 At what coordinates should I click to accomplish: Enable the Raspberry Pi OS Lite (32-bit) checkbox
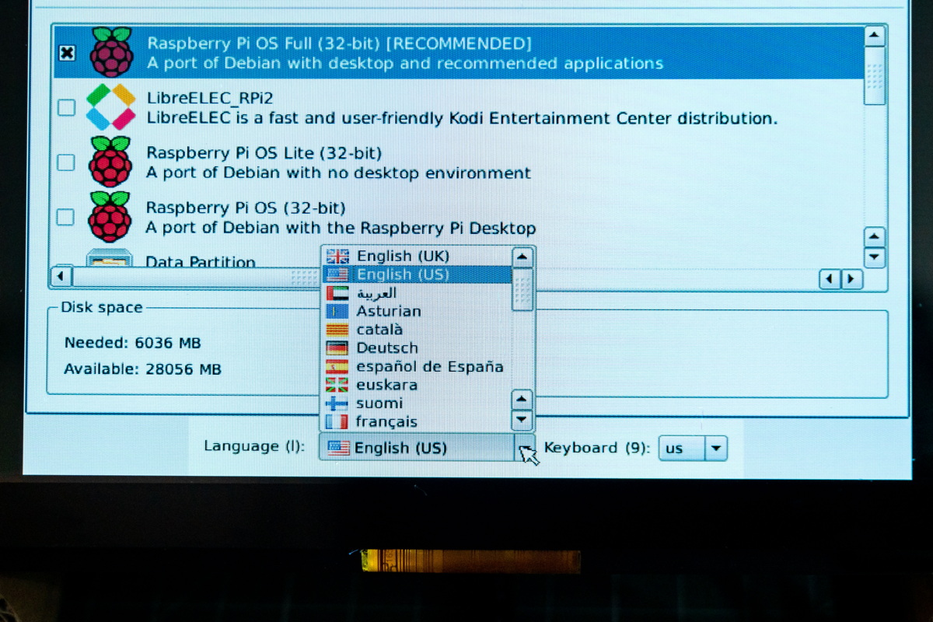point(66,162)
